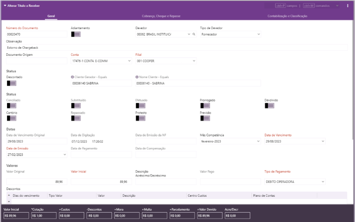Open the Data de Vencimento date dropdown
355x222 pixels.
[323, 141]
